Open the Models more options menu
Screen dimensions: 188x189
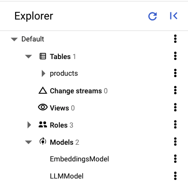click(x=175, y=141)
